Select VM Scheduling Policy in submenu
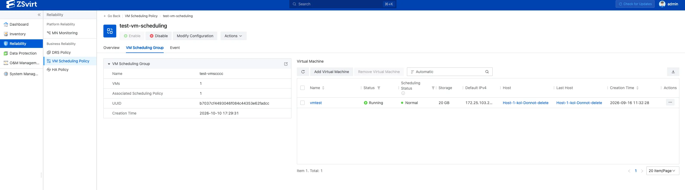685x190 pixels. pyautogui.click(x=70, y=61)
